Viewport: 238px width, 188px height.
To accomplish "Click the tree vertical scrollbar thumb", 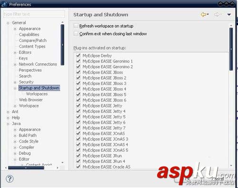I will pyautogui.click(x=62, y=45).
